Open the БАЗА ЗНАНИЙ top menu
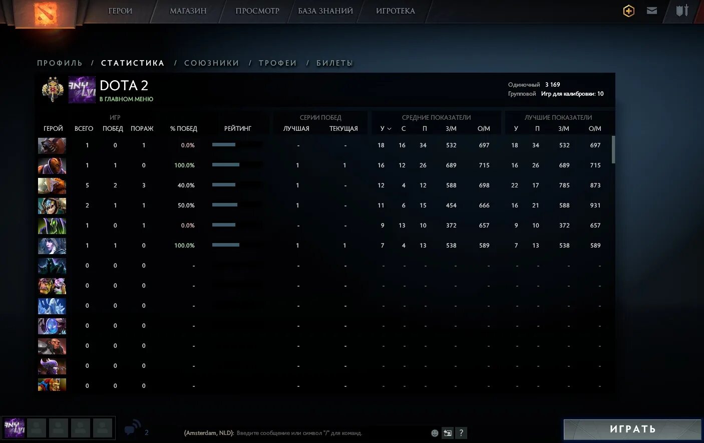 coord(325,11)
